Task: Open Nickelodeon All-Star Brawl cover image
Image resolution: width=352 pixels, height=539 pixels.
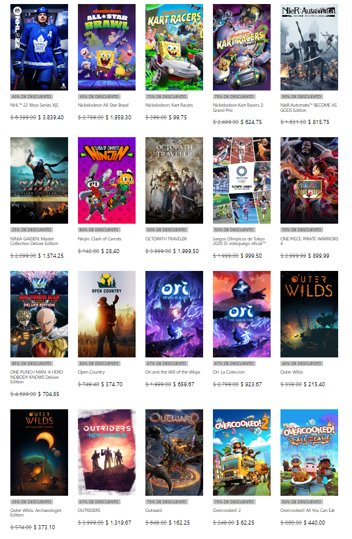Action: (107, 47)
